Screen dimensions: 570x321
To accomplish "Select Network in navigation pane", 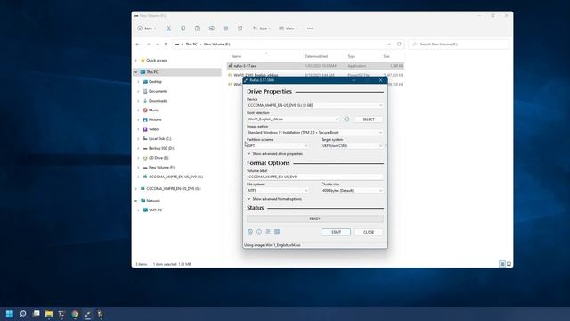I will 153,201.
